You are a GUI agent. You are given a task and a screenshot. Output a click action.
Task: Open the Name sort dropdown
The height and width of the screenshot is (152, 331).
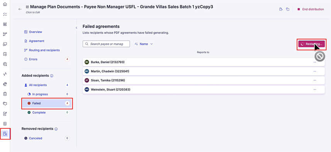[144, 44]
